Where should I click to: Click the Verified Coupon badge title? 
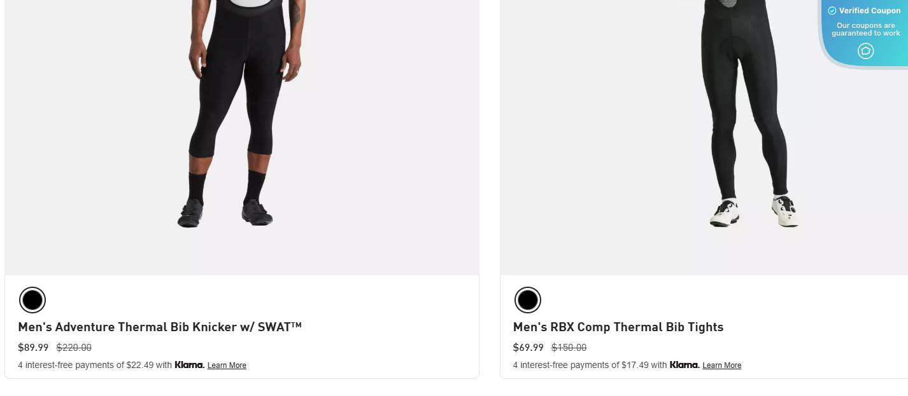(869, 11)
